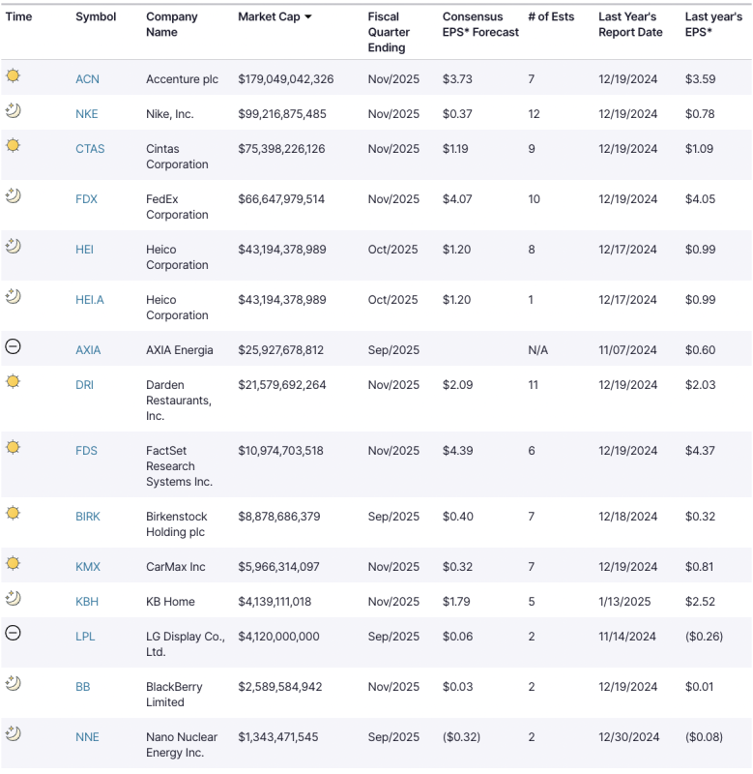Open the BIRK symbol link
This screenshot has width=753, height=774.
[88, 517]
